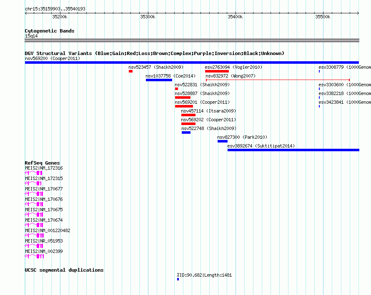The image size is (371, 295).
Task: Click the Cytogenetic Bands track title
Action: pos(50,31)
